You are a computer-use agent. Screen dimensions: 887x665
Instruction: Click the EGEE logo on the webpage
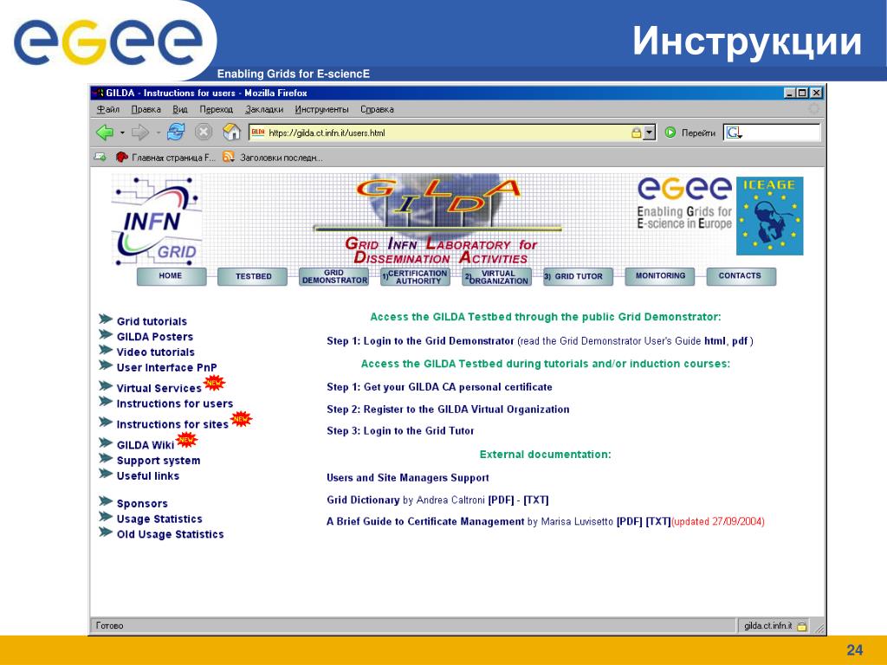(684, 203)
